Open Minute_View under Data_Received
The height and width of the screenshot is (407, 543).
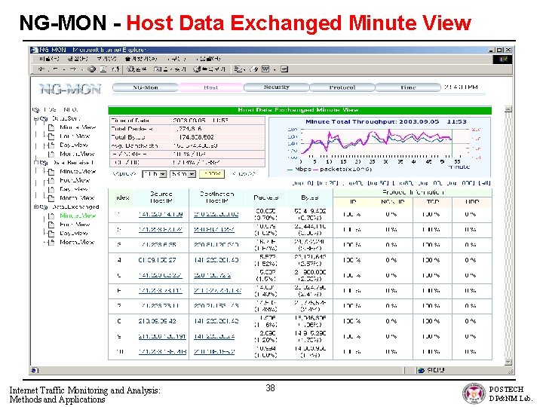[78, 172]
